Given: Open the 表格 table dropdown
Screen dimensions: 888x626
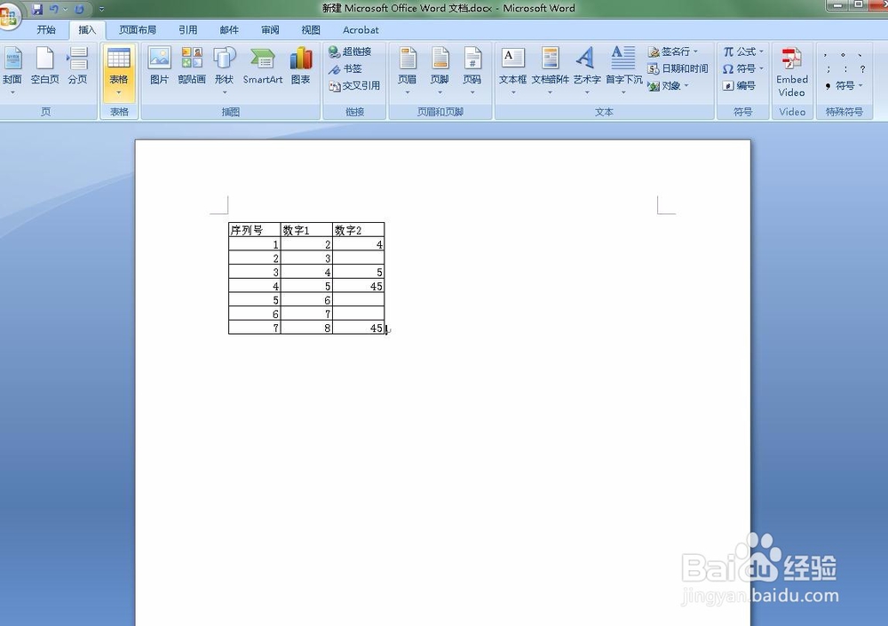Looking at the screenshot, I should [119, 75].
